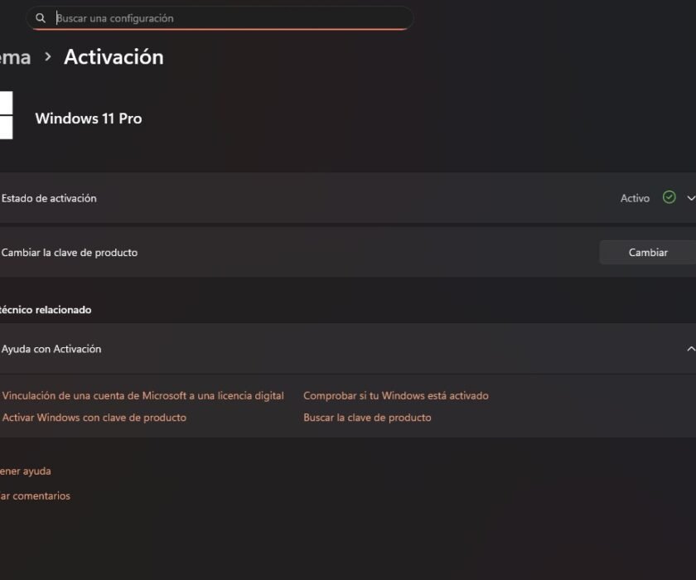The width and height of the screenshot is (696, 580).
Task: Open Buscar la clave de producto
Action: coord(366,417)
